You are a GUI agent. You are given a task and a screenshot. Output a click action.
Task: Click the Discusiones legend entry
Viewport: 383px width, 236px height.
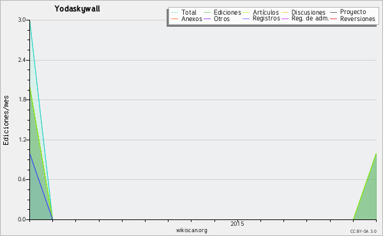304,12
